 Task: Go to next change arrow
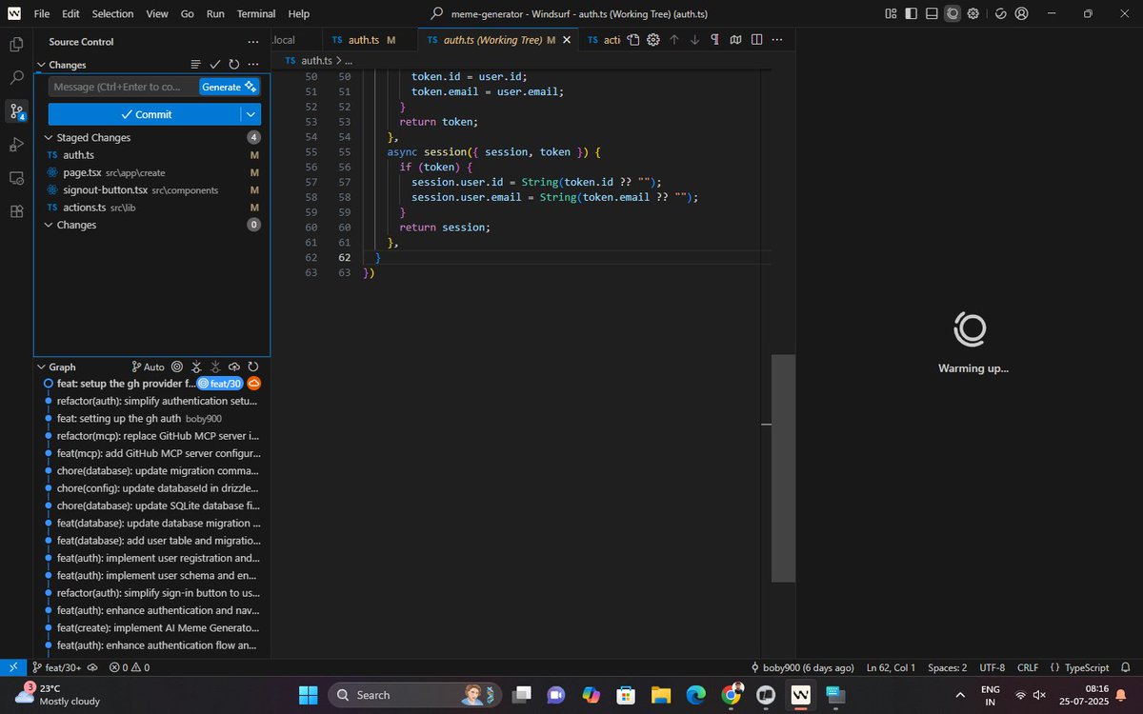point(694,39)
